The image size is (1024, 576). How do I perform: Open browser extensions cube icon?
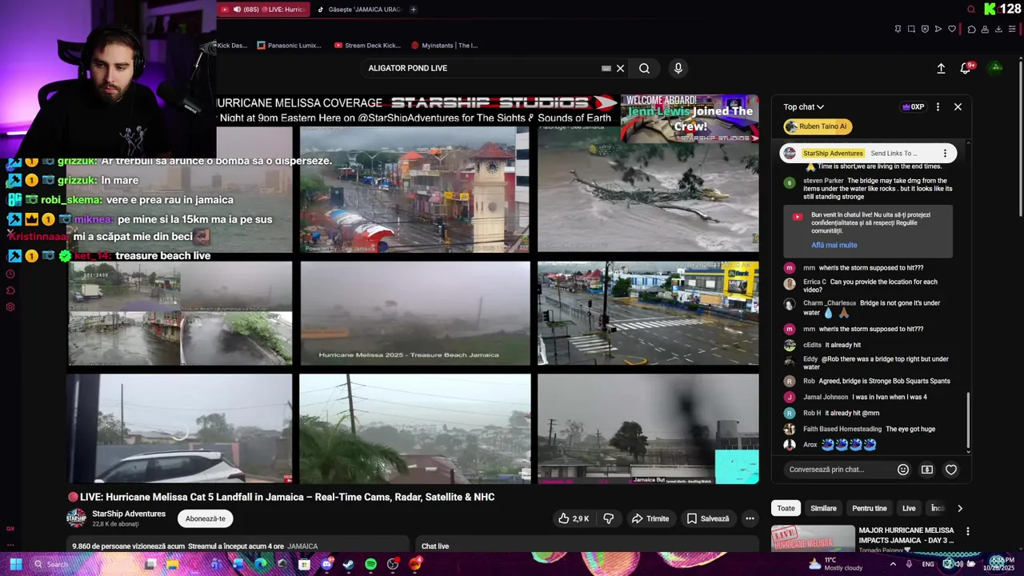tap(972, 30)
